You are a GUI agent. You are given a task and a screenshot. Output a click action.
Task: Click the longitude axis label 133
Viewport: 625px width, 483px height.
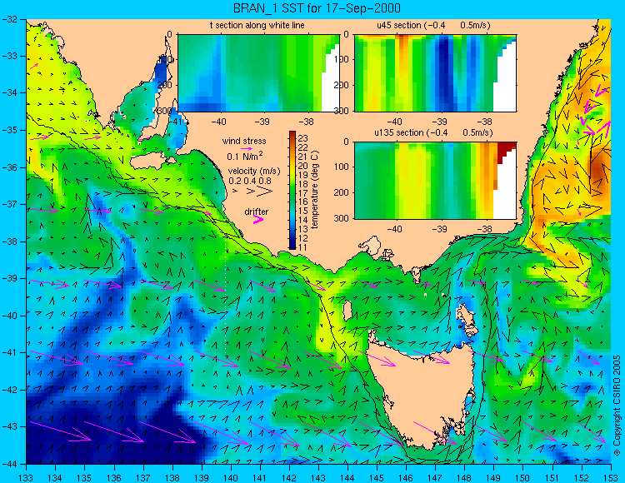tap(27, 476)
